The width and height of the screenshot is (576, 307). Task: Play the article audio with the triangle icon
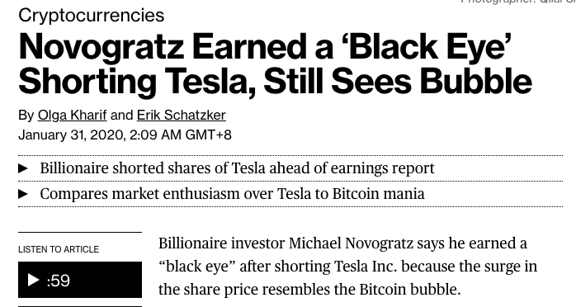coord(34,280)
